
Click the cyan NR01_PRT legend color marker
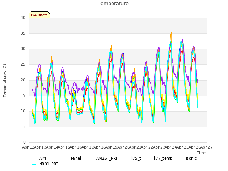pyautogui.click(x=34, y=165)
